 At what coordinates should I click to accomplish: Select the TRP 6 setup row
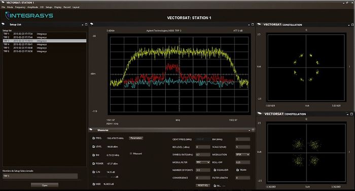tap(45, 51)
